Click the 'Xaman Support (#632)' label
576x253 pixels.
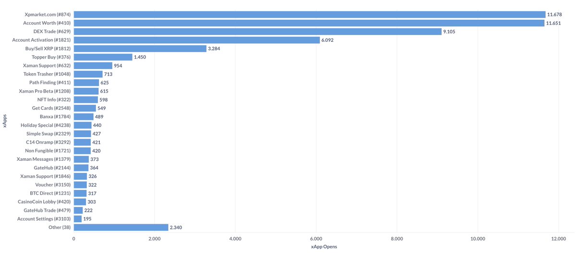point(47,65)
